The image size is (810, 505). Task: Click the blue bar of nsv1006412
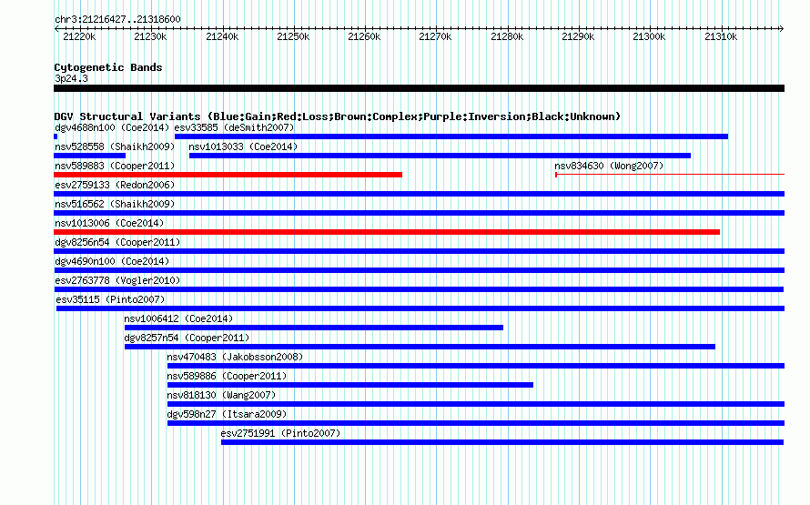[314, 328]
